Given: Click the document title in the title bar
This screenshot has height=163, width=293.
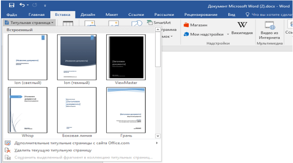Looking at the screenshot, I should coord(248,6).
